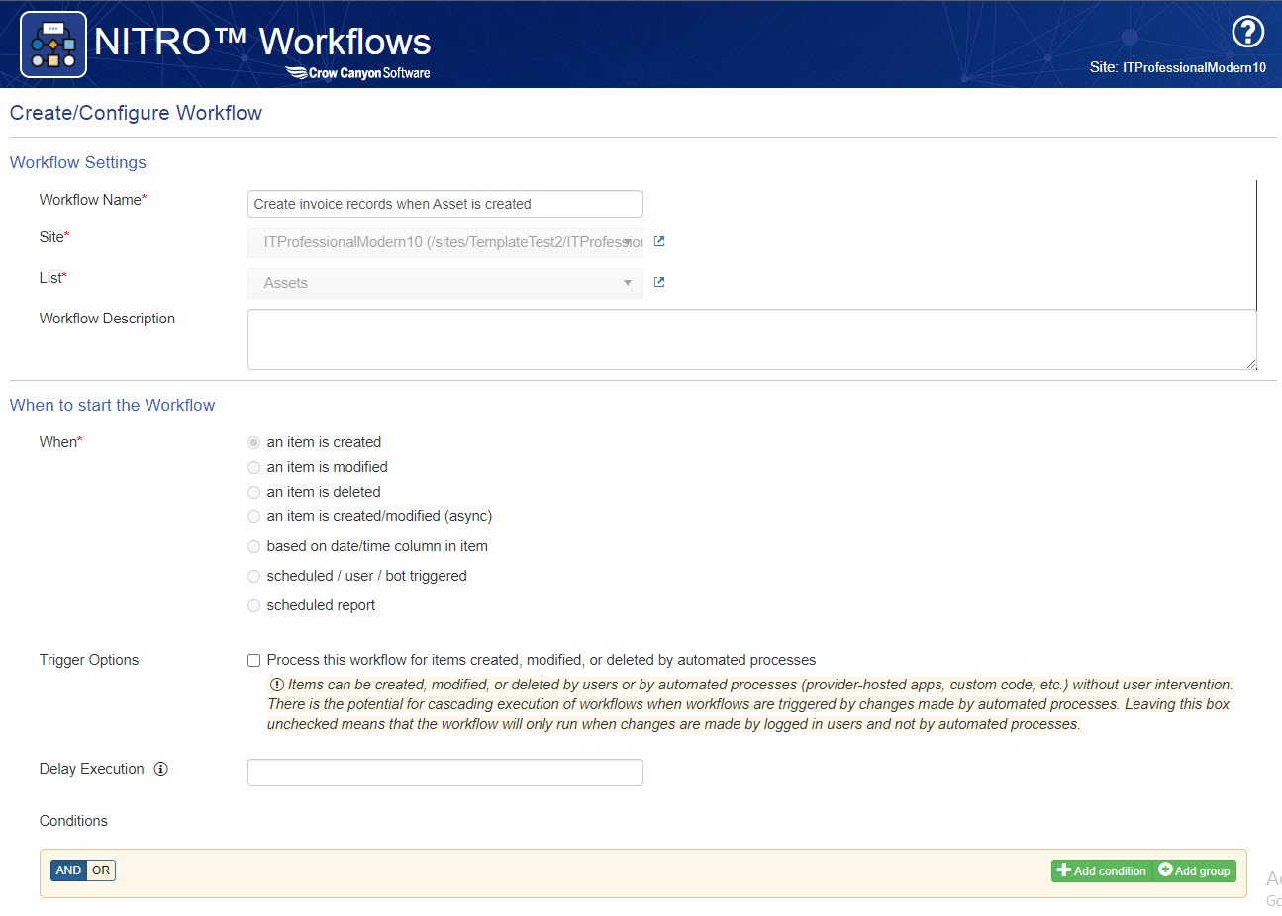The width and height of the screenshot is (1282, 916).
Task: Open the help question mark icon
Action: 1247,32
